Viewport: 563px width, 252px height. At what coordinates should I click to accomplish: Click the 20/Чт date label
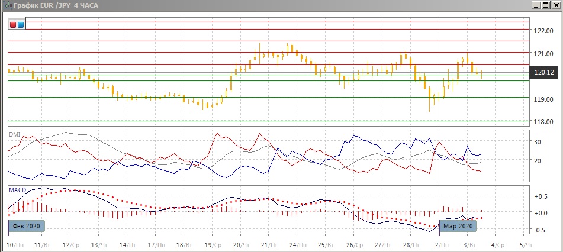(x=242, y=245)
